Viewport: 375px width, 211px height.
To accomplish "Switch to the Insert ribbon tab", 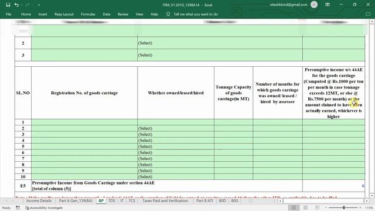I will tap(43, 14).
